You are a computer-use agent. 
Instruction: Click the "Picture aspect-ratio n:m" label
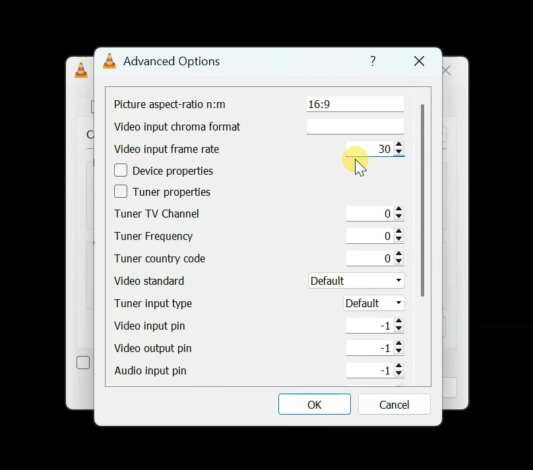tap(170, 105)
